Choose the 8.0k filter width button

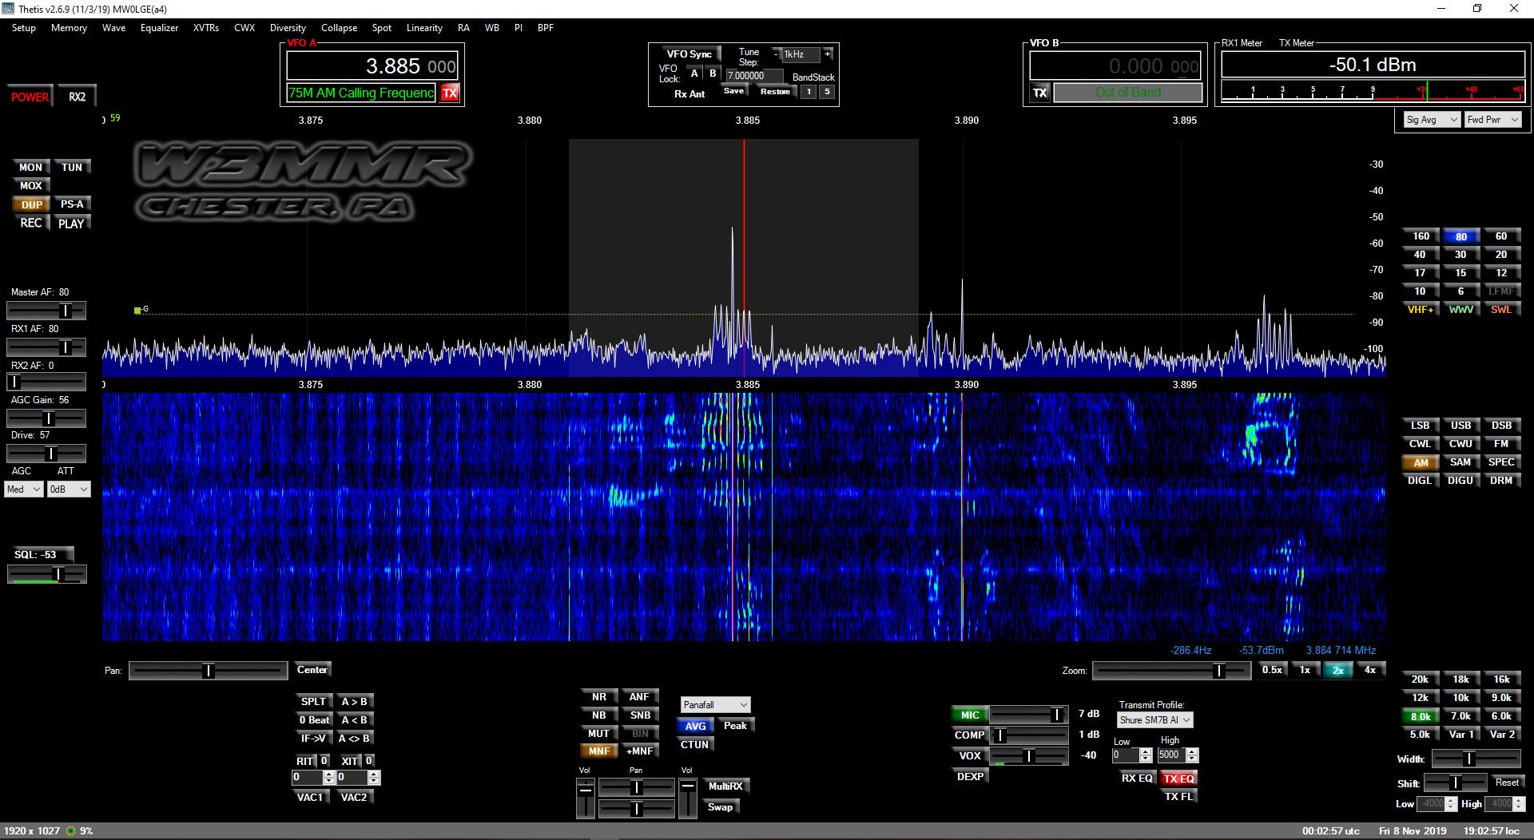(1420, 716)
